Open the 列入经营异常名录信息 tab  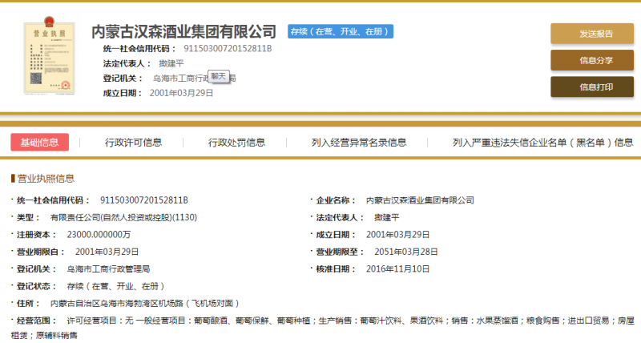click(x=359, y=143)
